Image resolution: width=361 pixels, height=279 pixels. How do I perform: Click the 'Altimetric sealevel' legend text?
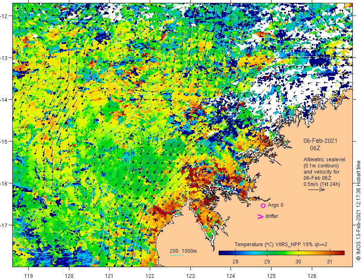[324, 160]
